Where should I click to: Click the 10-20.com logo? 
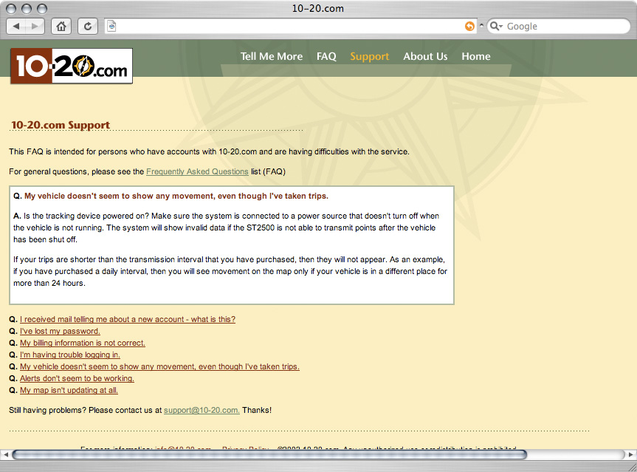72,66
